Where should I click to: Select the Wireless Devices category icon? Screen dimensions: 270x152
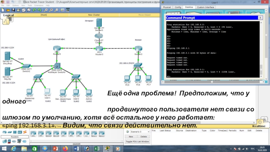tap(20, 132)
